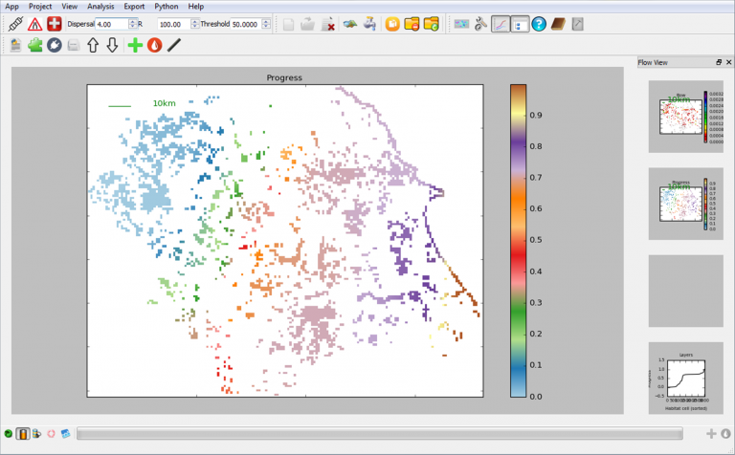
Task: Toggle the panel view button beside the graph toggle
Action: click(520, 24)
